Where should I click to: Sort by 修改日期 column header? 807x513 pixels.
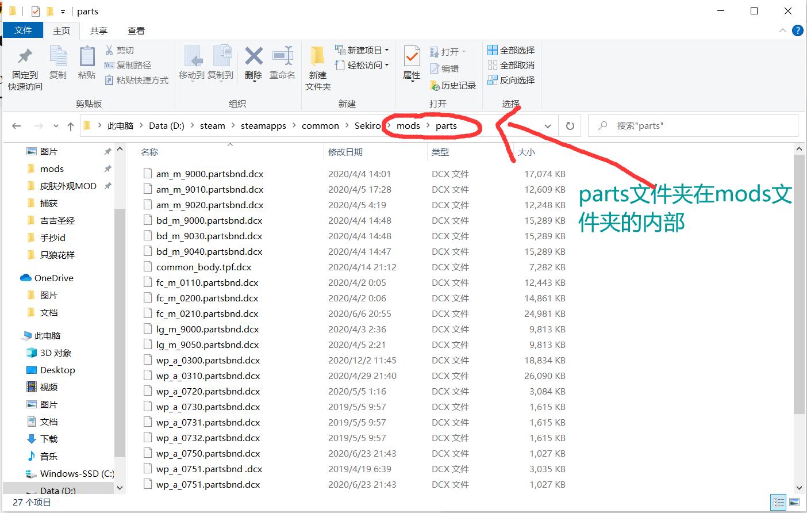coord(345,152)
